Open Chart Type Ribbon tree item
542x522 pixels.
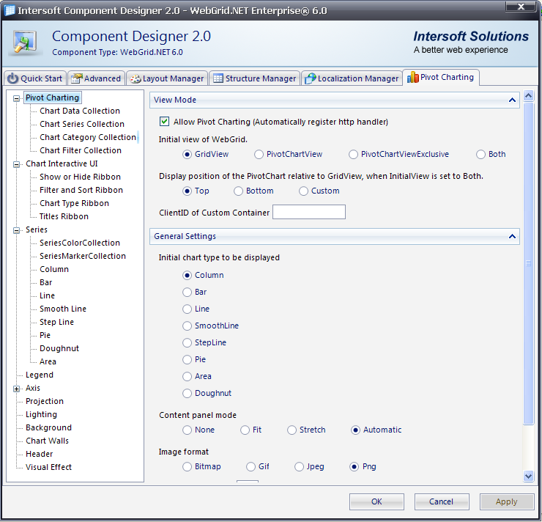point(74,203)
